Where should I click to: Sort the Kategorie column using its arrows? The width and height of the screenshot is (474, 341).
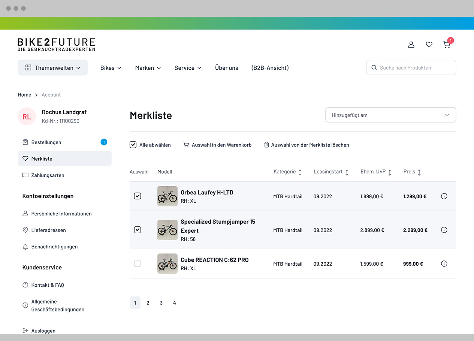point(300,172)
